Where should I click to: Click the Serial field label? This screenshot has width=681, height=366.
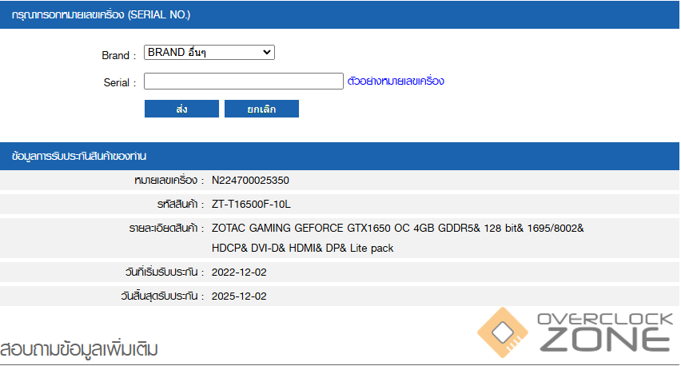[119, 82]
